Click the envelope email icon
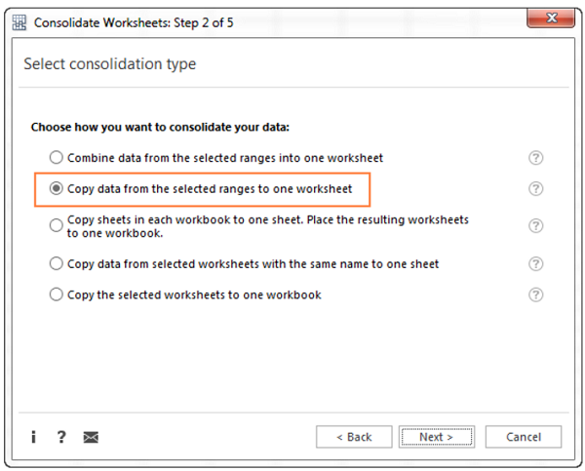 [x=91, y=438]
